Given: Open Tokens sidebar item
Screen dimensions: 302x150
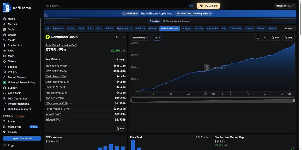Looking at the screenshot, I should pos(12,61).
